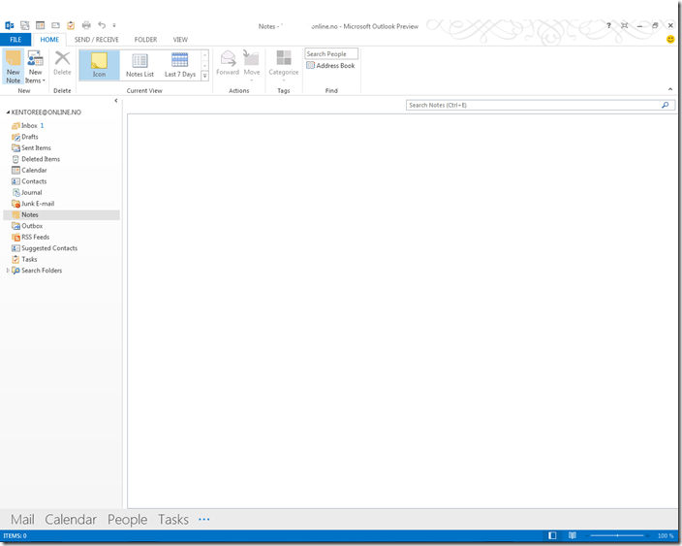Open the RSS Feeds folder
682x546 pixels.
click(61, 237)
